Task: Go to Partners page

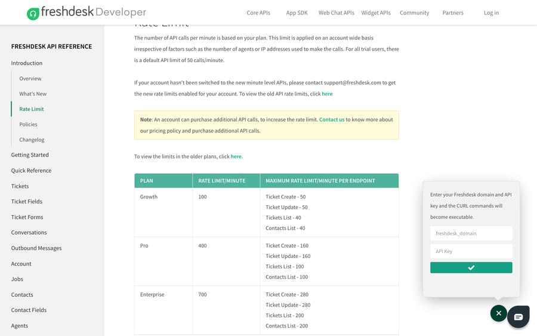Action: point(452,13)
